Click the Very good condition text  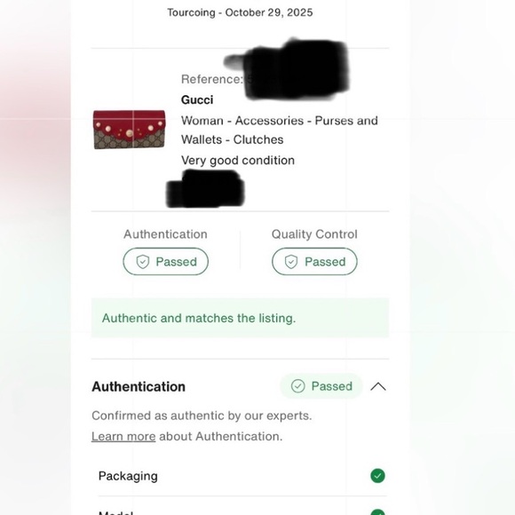(238, 161)
